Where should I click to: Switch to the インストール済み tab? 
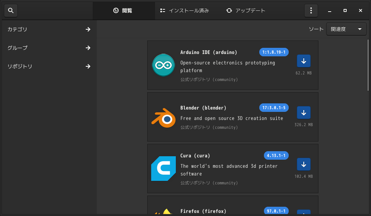tap(185, 10)
